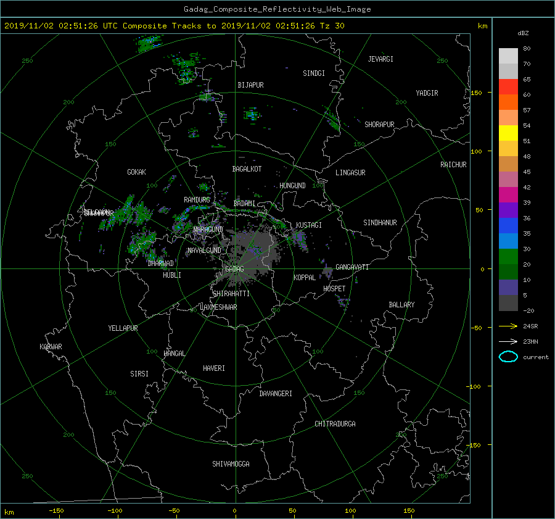Pick the green 30 dBZ color swatch
Image resolution: width=555 pixels, height=519 pixels.
click(508, 256)
